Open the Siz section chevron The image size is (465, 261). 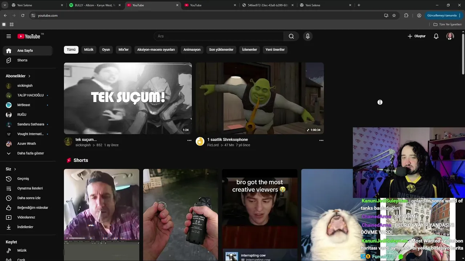click(x=15, y=169)
